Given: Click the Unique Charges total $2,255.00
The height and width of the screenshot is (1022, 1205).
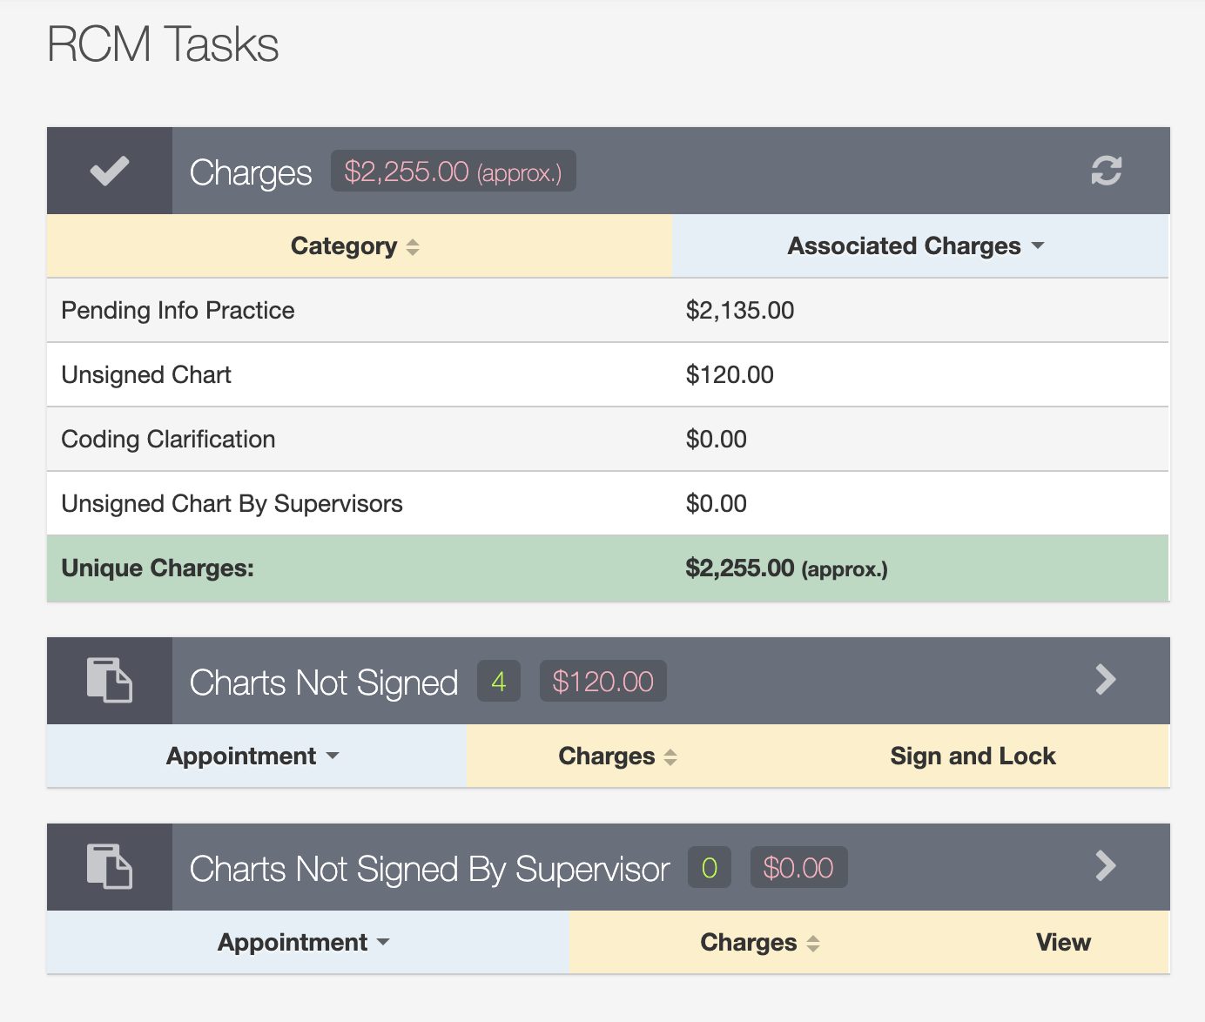Looking at the screenshot, I should point(787,568).
